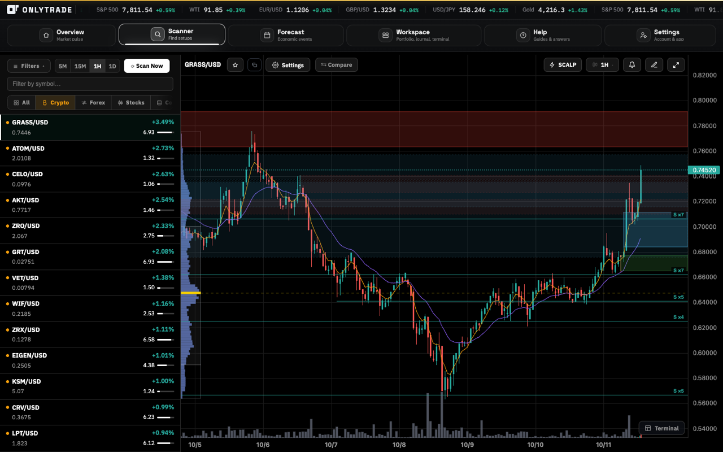
Task: Switch the scanner timeframe to 15M
Action: (80, 66)
